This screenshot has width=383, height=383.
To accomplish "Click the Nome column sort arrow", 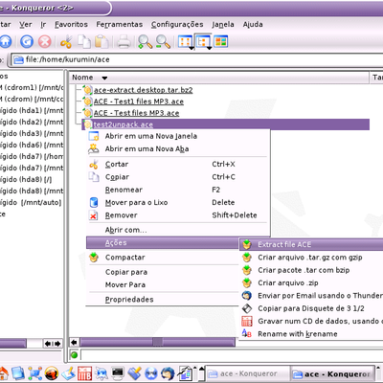I will (104, 78).
